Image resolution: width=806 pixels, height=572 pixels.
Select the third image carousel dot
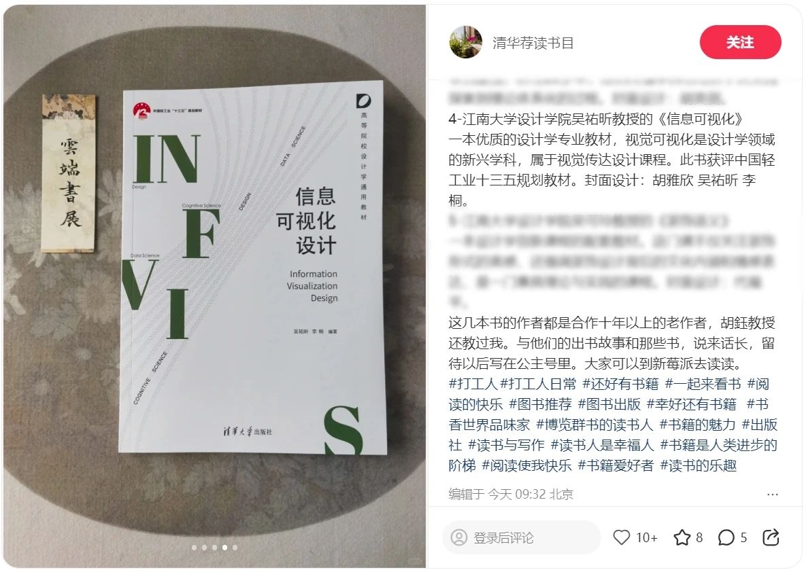click(214, 548)
